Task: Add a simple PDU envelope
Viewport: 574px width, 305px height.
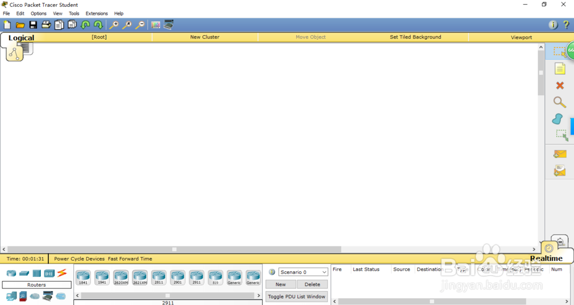Action: (x=560, y=154)
